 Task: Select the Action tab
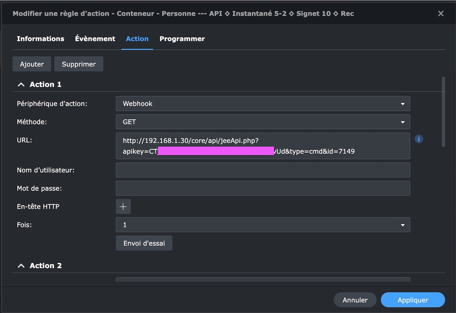[137, 39]
